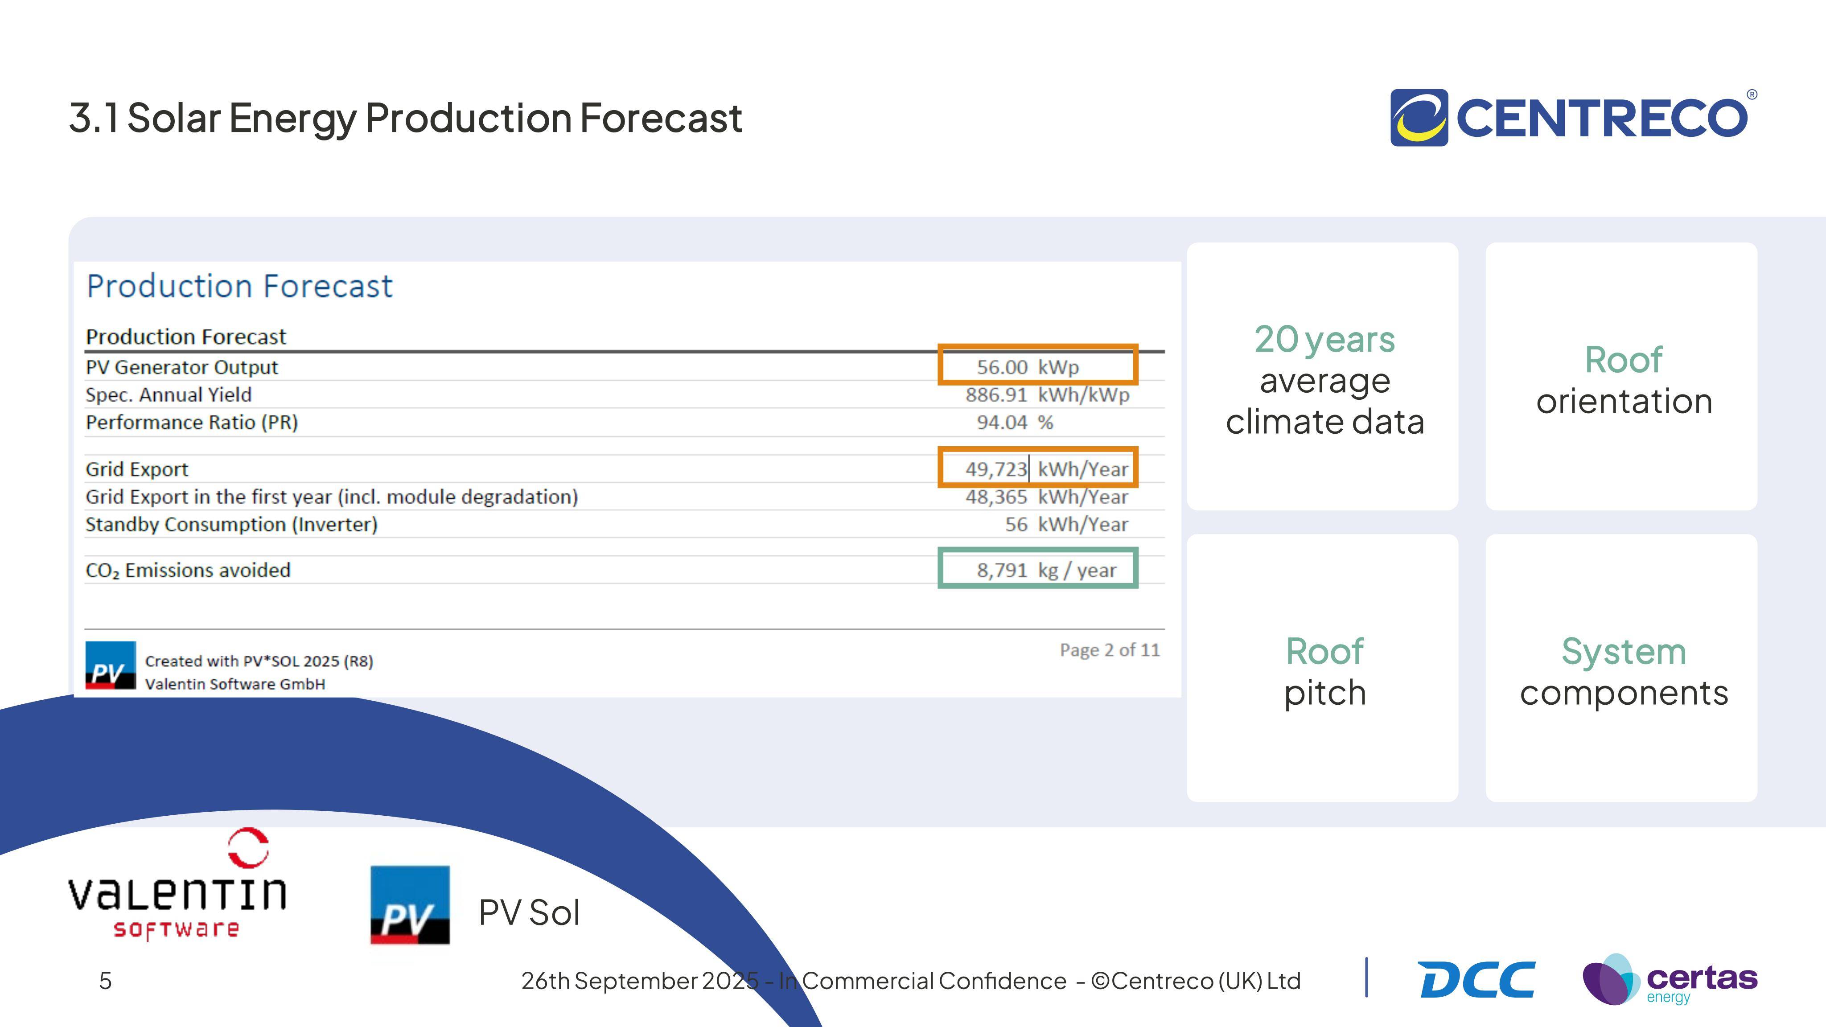1826x1027 pixels.
Task: Click the Page 2 of 11 text
Action: tap(1110, 650)
